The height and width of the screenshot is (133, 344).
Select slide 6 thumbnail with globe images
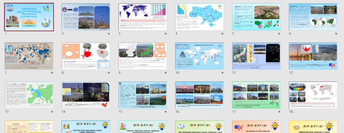[313, 17]
